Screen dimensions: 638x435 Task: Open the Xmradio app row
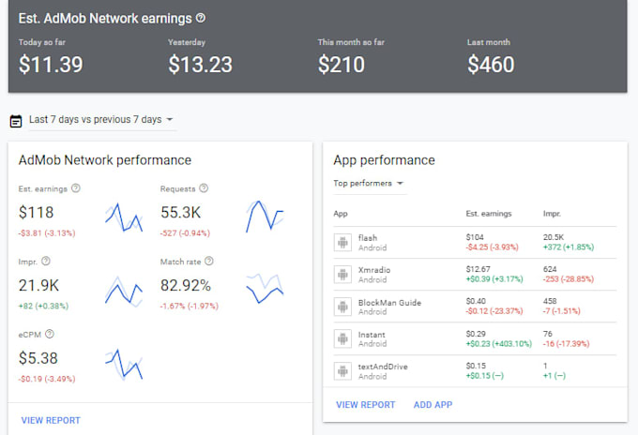click(475, 275)
